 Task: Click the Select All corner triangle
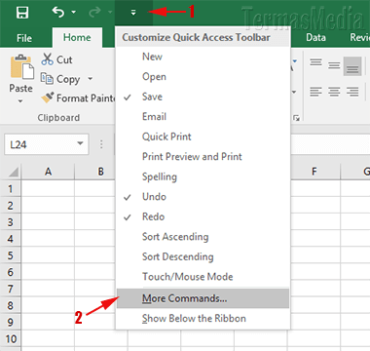(14, 172)
